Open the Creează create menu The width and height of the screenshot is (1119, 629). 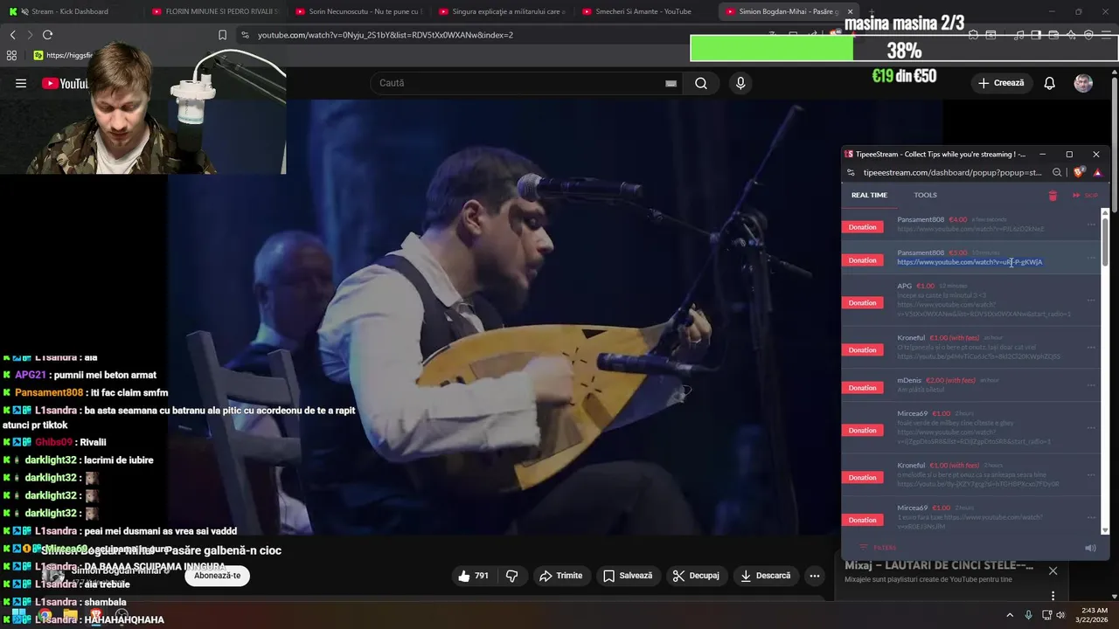pos(1001,83)
